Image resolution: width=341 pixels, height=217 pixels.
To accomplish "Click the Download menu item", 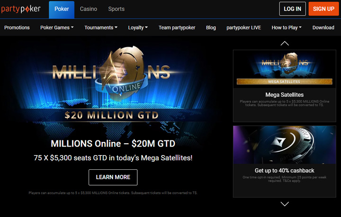I will point(323,27).
